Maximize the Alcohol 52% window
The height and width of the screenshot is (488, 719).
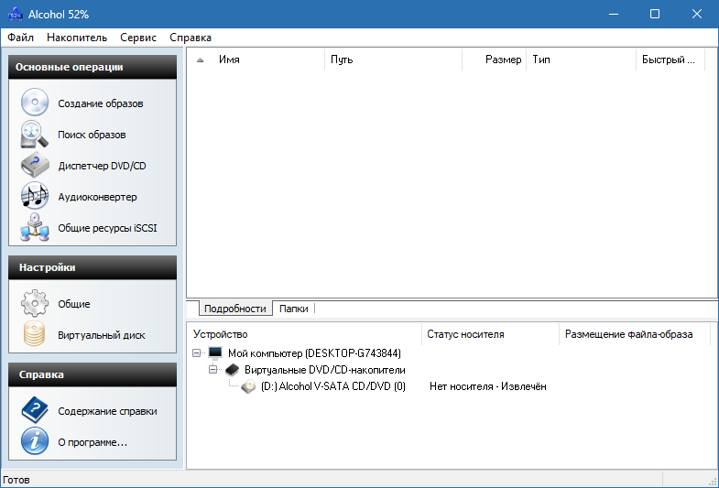pyautogui.click(x=655, y=15)
